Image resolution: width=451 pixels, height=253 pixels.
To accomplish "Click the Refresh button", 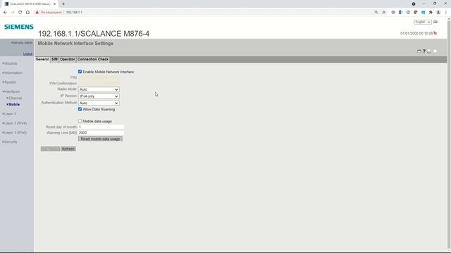I will pyautogui.click(x=68, y=149).
